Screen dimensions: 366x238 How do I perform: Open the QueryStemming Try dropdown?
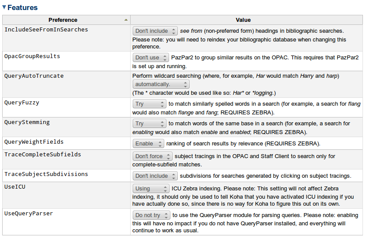point(150,124)
